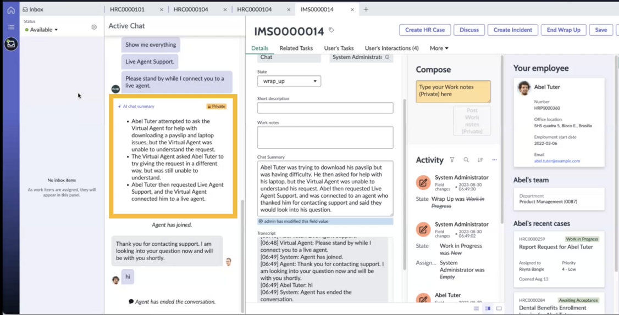Viewport: 619px width, 315px height.
Task: Open the Available status dropdown
Action: (41, 30)
